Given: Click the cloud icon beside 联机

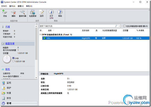Looking at the screenshot, I should pos(3,69).
